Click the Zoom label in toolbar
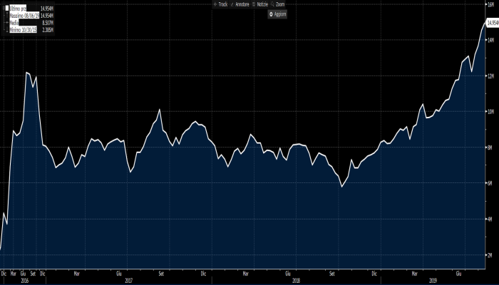This screenshot has width=499, height=285. pos(280,5)
